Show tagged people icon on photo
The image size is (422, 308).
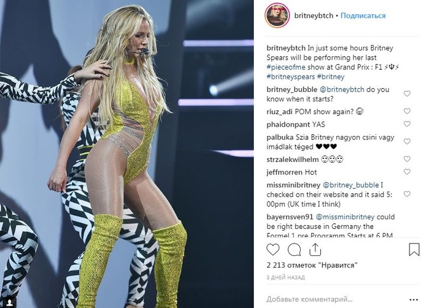point(9,302)
